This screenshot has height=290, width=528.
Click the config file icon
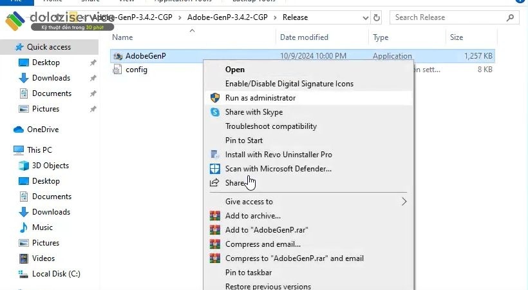click(117, 70)
